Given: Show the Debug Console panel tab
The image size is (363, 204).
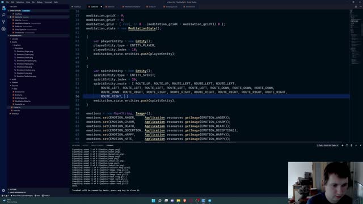Looking at the screenshot, I should (x=97, y=146).
